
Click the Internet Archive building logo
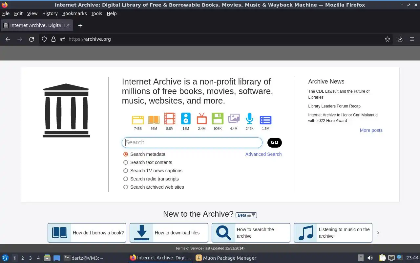(x=66, y=110)
